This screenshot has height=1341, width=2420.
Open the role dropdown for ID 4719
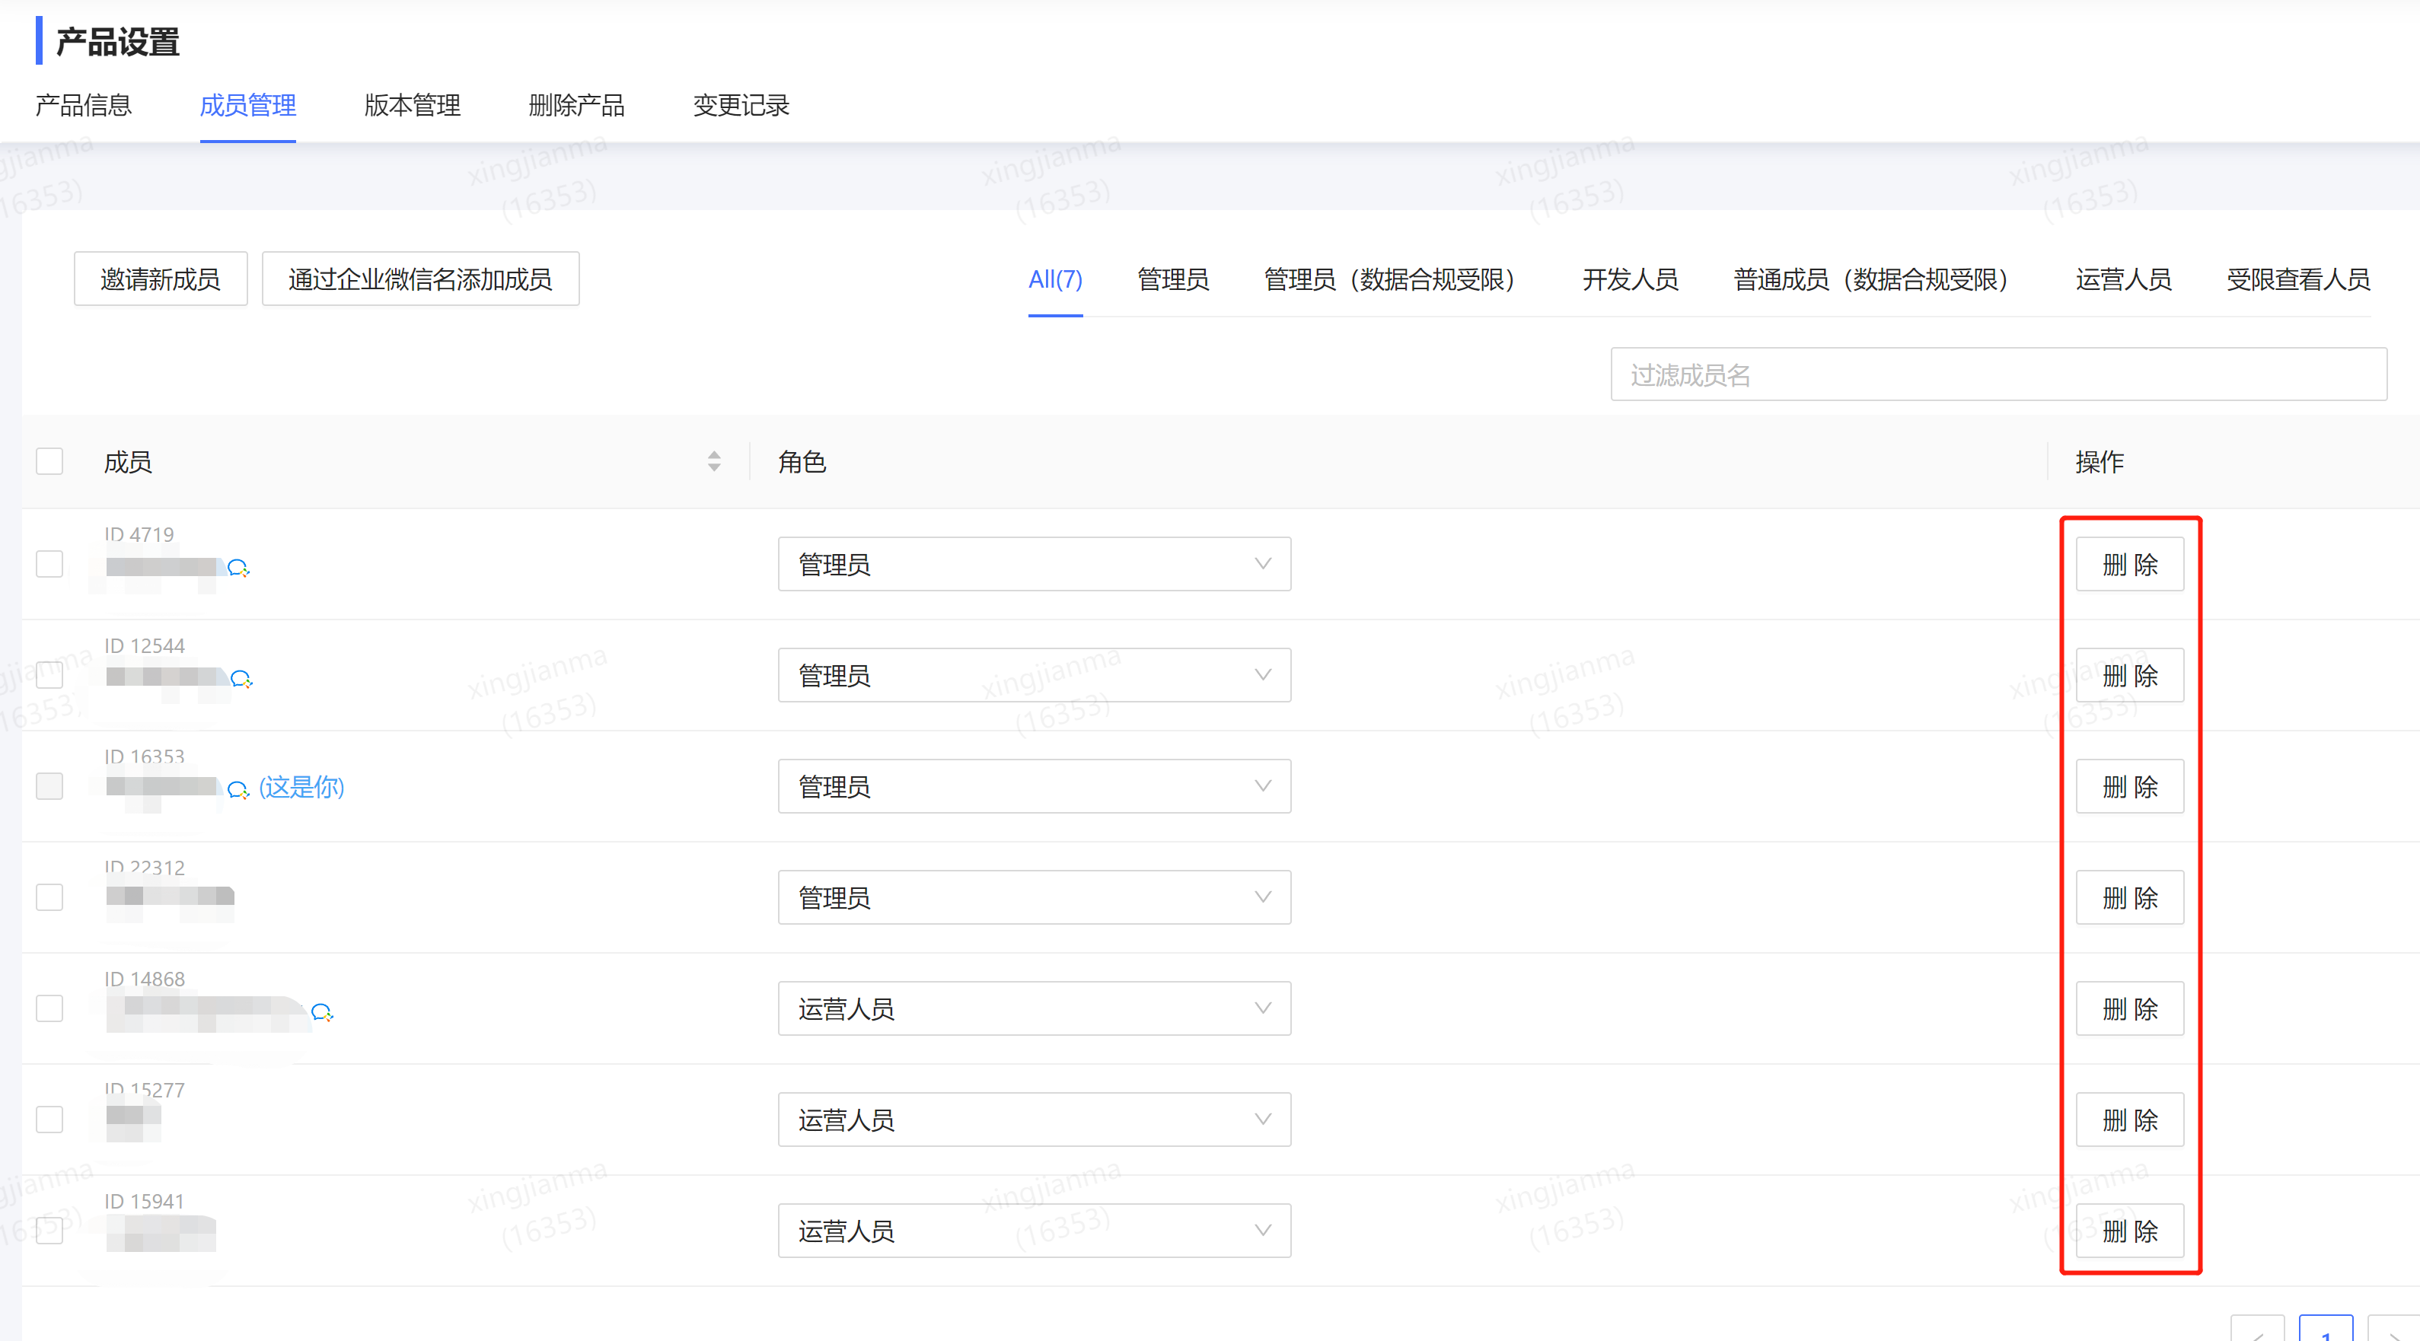pyautogui.click(x=1035, y=565)
